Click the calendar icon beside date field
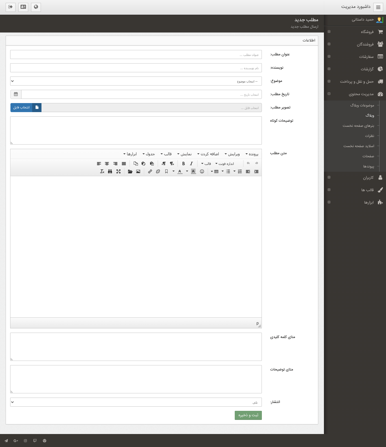 pyautogui.click(x=16, y=94)
